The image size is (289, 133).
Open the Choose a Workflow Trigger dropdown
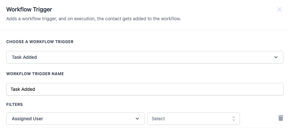pos(144,57)
